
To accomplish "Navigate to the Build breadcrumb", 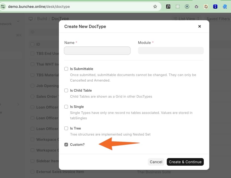I will tap(42, 19).
